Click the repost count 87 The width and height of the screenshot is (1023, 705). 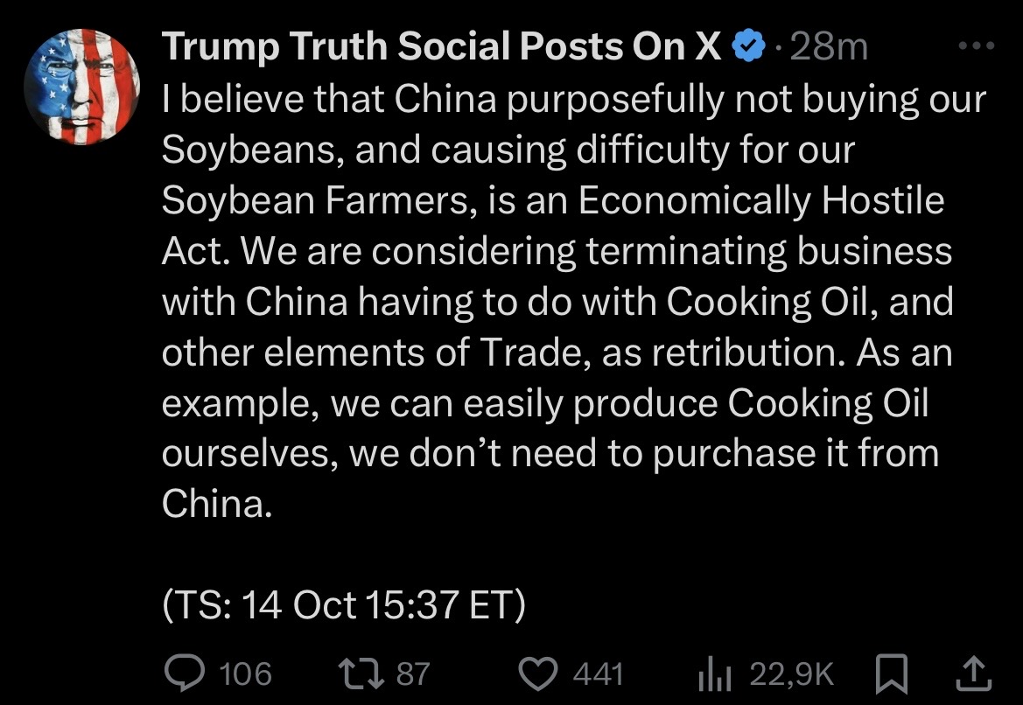413,674
